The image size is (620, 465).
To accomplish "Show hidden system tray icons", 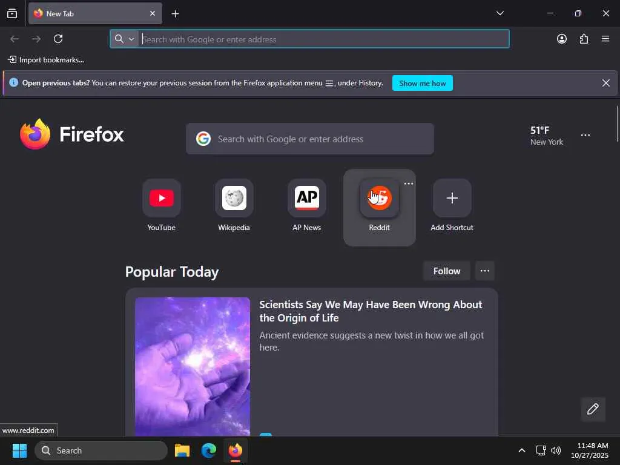I will 521,450.
